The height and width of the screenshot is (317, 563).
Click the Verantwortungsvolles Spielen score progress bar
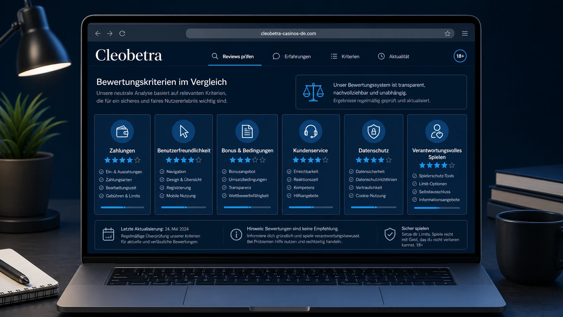coord(437,208)
